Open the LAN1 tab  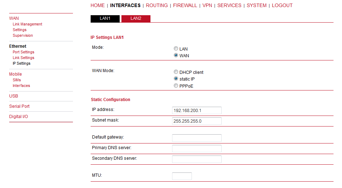105,19
